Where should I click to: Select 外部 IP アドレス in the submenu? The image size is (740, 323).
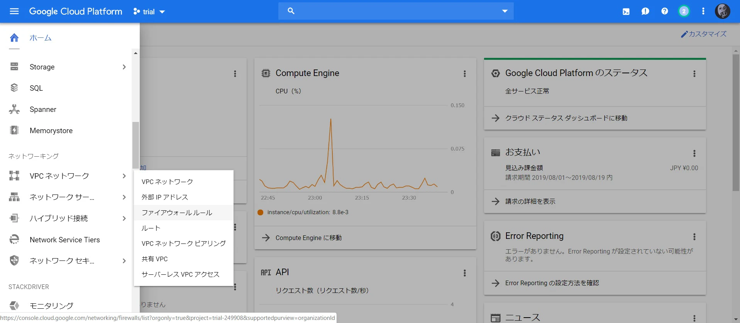184,197
